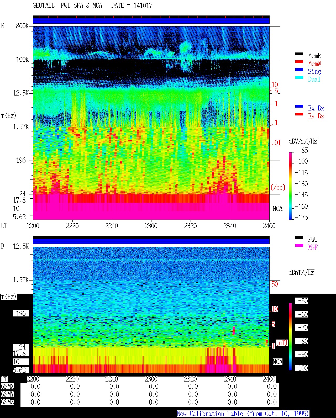
Task: Click the DATE = 141017 label
Action: click(132, 5)
